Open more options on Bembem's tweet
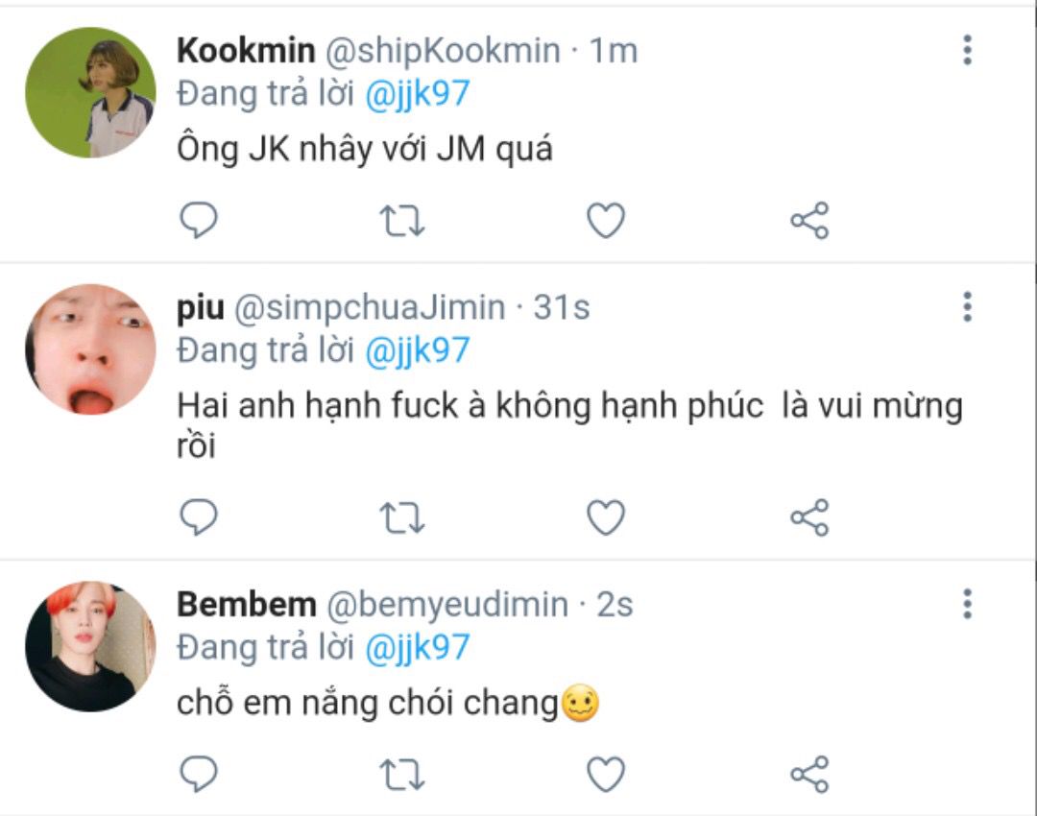Image resolution: width=1037 pixels, height=816 pixels. click(x=967, y=604)
